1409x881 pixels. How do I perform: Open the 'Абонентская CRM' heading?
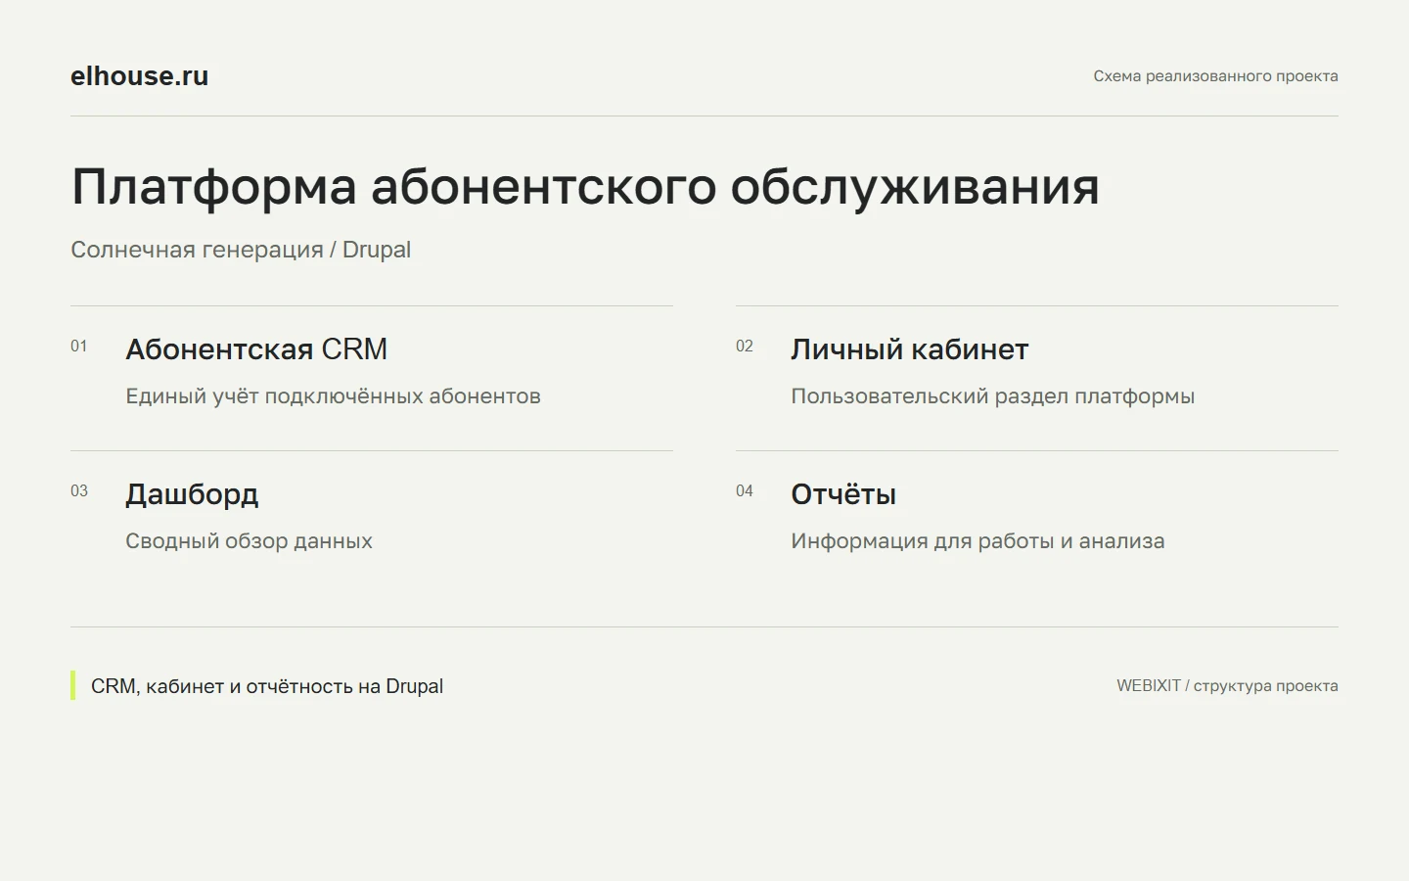click(x=256, y=349)
